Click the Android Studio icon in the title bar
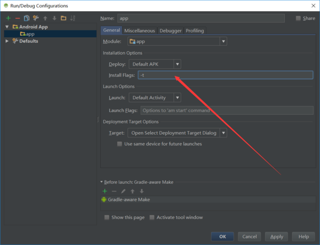The image size is (320, 245). 6,5
